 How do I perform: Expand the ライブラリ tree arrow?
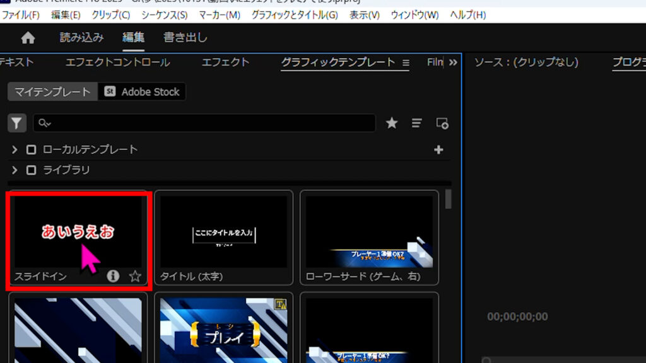click(x=15, y=170)
